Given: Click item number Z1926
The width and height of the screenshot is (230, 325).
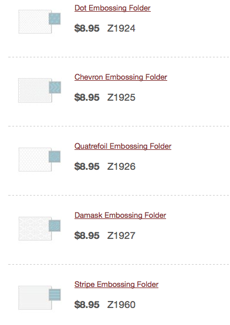Looking at the screenshot, I should [121, 166].
